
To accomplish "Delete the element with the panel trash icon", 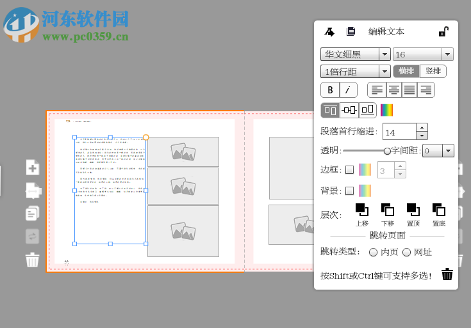I will coord(447,274).
